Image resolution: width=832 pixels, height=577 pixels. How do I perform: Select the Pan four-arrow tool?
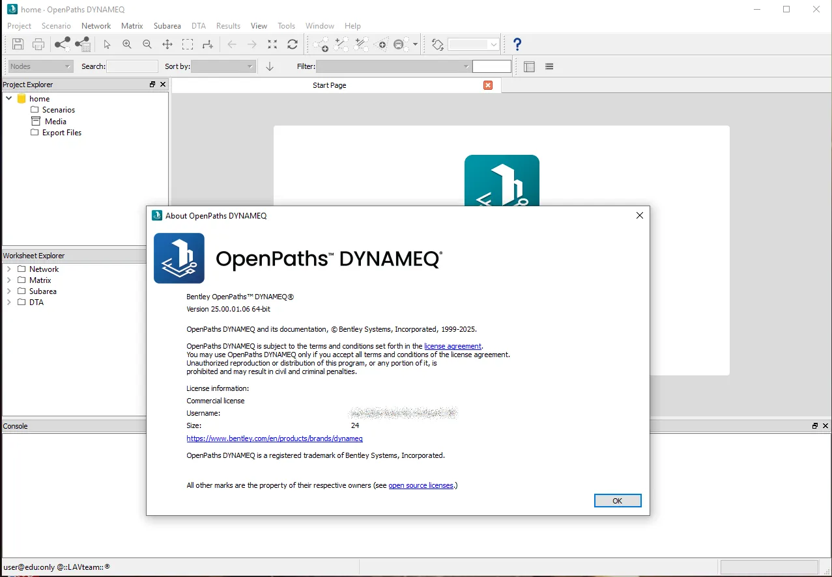167,44
